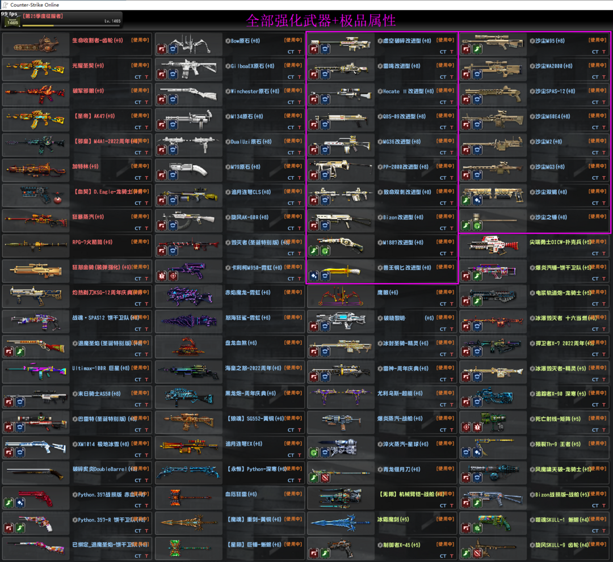Click the blue reload attribute icon on 雷鸣改进型
Image resolution: width=613 pixels, height=562 pixels.
coord(325,75)
